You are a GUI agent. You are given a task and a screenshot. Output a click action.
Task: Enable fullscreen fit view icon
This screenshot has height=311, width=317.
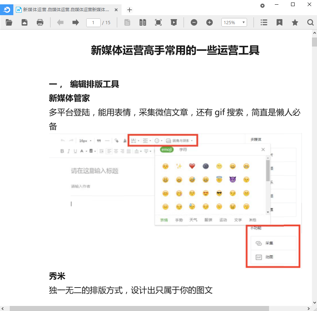[158, 22]
